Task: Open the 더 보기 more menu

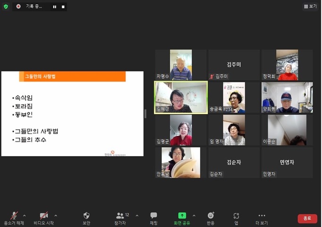Action: point(262,218)
